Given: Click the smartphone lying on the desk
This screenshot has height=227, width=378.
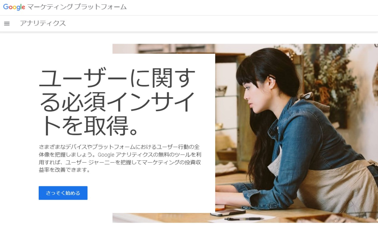Looking at the screenshot, I should pos(228,213).
